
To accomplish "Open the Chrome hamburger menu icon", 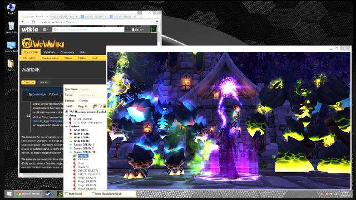I will point(157,22).
